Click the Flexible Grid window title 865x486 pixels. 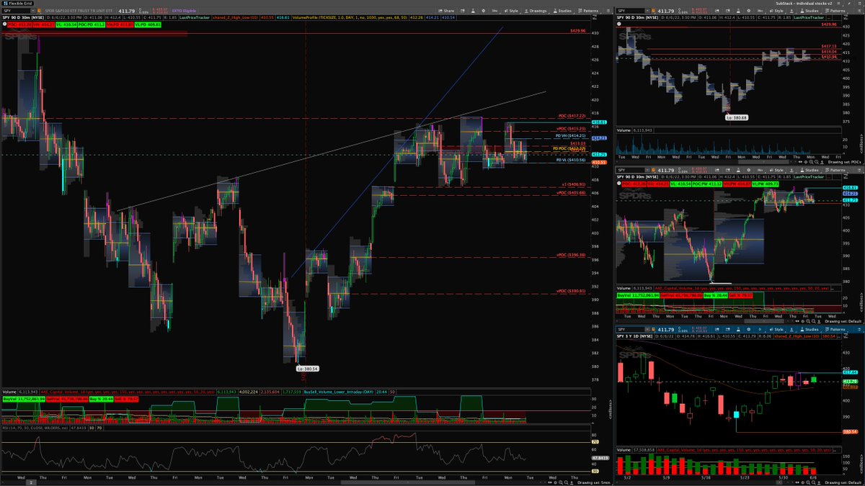pos(17,3)
